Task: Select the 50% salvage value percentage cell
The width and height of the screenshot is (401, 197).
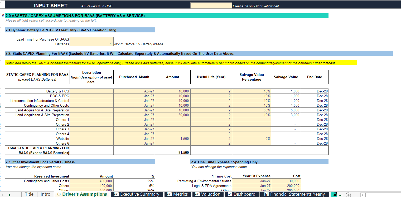Action: coord(252,110)
